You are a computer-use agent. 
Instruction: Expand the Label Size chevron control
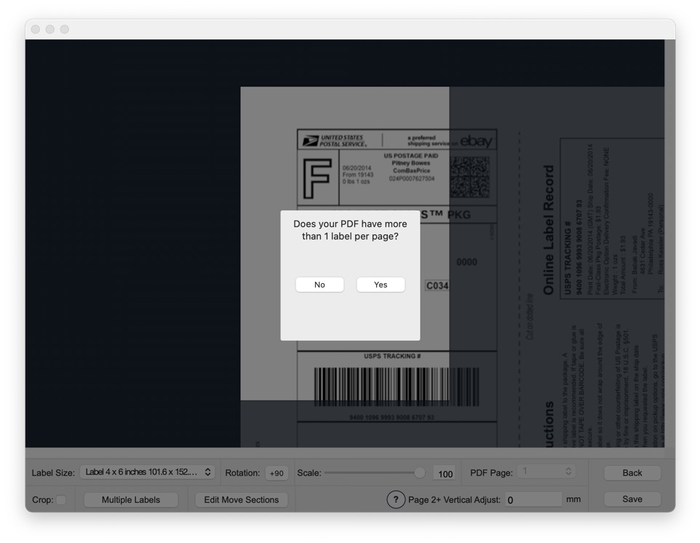pos(207,472)
